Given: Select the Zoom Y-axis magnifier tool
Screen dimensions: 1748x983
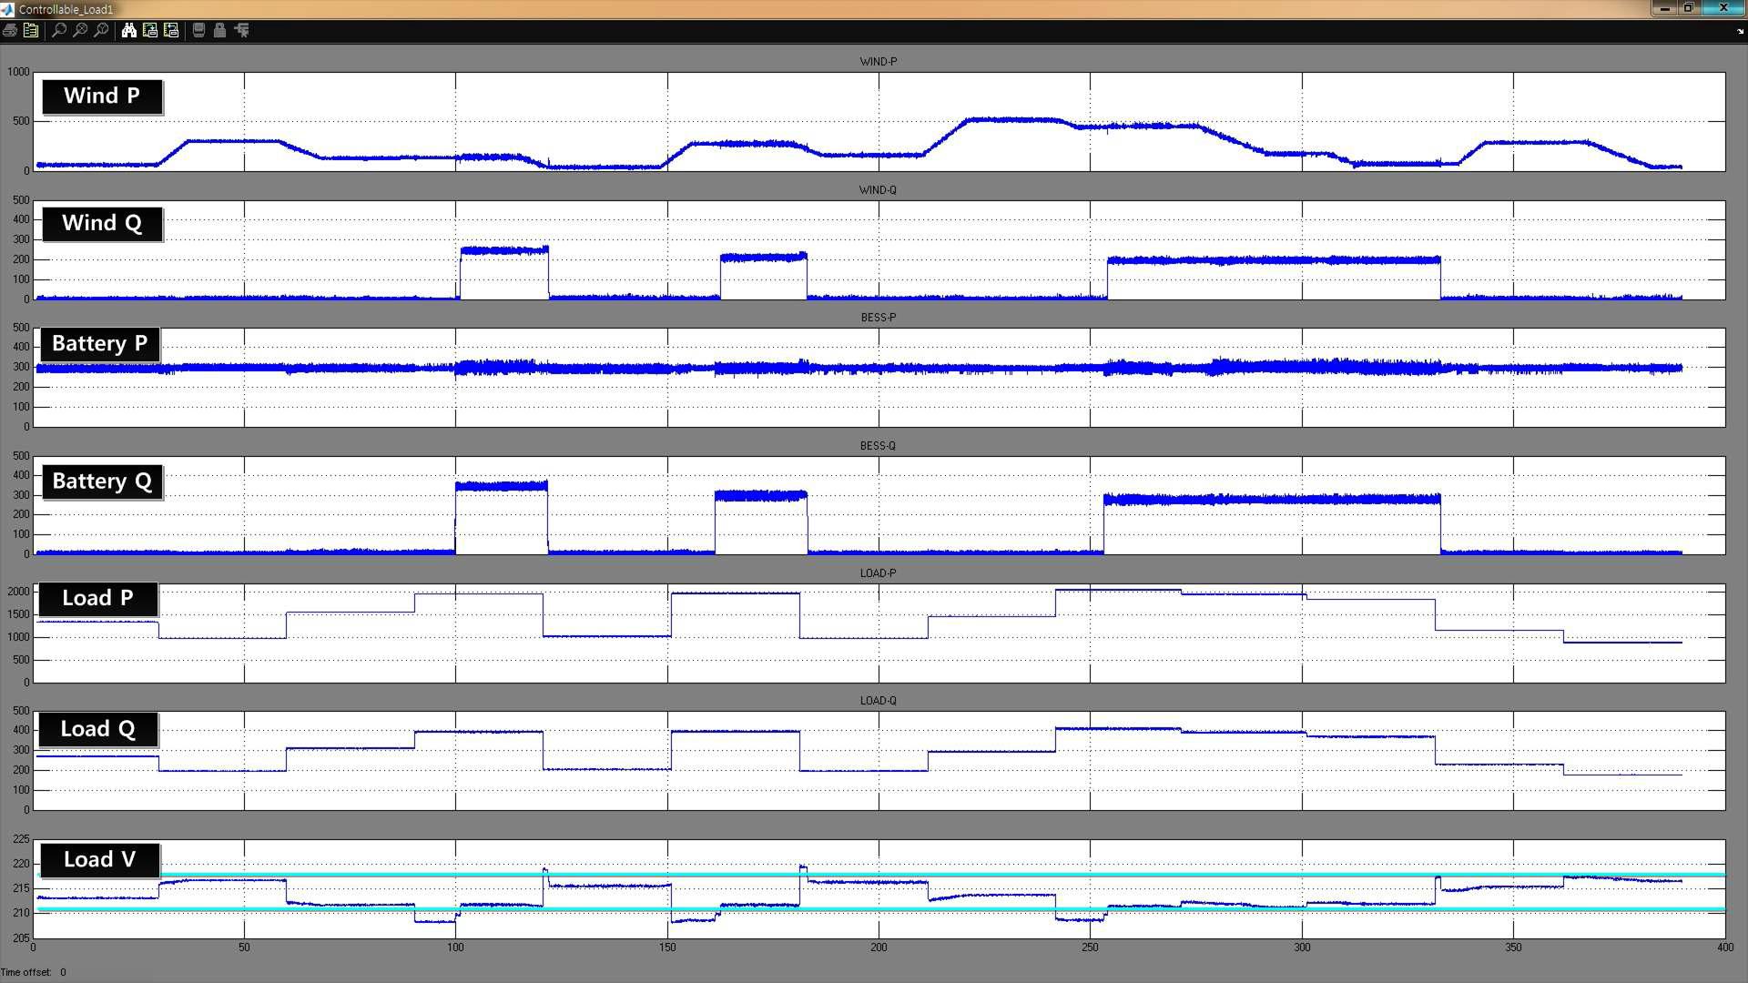Looking at the screenshot, I should click(101, 30).
